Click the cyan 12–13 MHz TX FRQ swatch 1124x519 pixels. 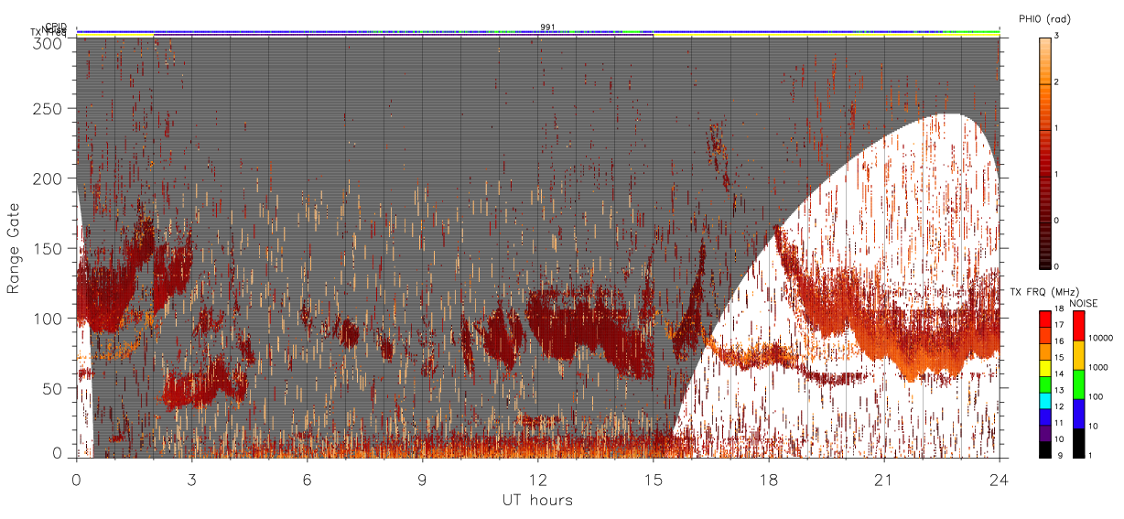tap(1044, 400)
